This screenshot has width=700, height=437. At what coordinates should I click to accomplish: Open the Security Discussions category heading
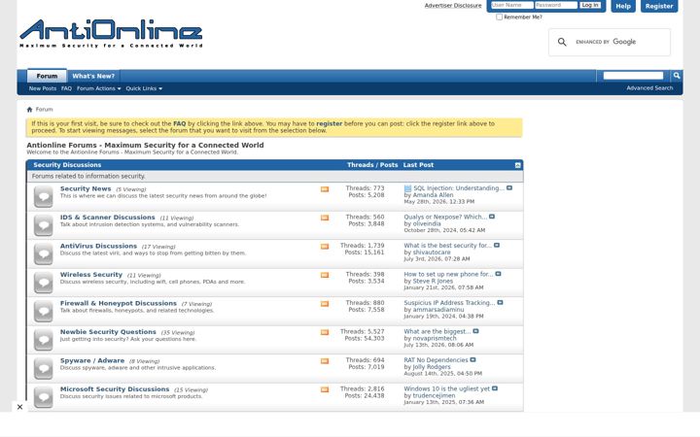point(67,165)
